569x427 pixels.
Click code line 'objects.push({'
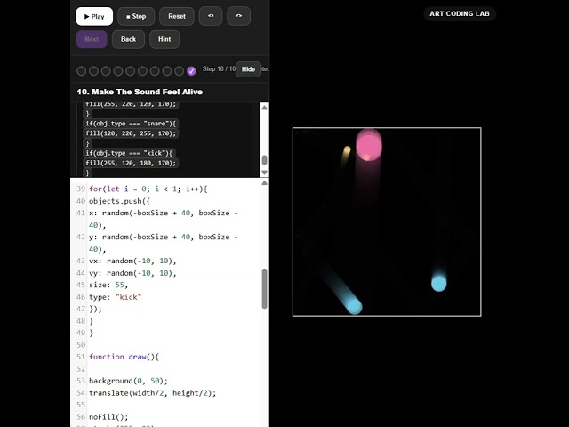click(119, 201)
